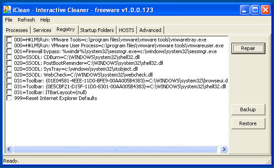Minimize the iClean window

tap(245, 9)
